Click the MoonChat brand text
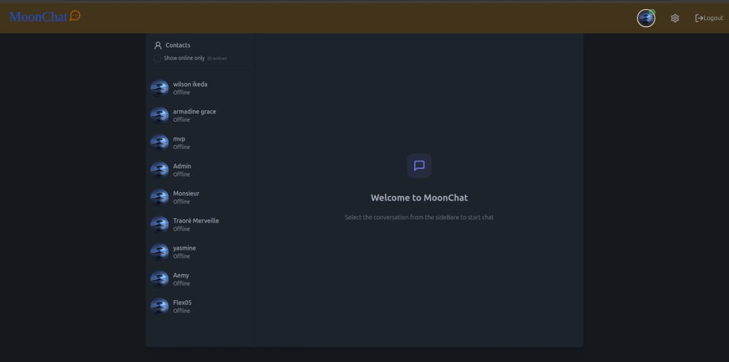Screen dimensions: 729x362 [38, 17]
